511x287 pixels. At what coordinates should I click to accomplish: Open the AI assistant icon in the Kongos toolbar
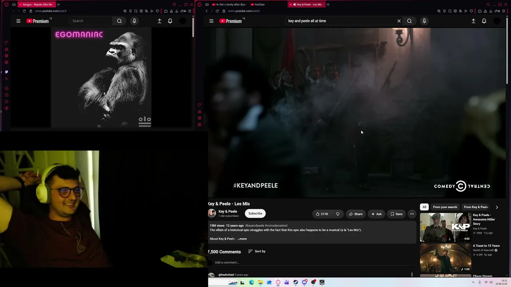pyautogui.click(x=184, y=11)
